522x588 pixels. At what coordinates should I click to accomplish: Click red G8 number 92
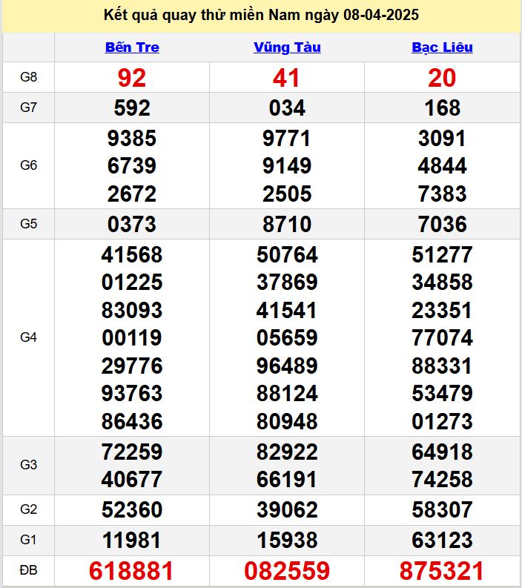coord(132,78)
